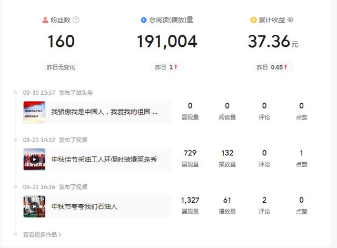
Task: Click the gold coin icon beside 累计收益
Action: pyautogui.click(x=253, y=20)
